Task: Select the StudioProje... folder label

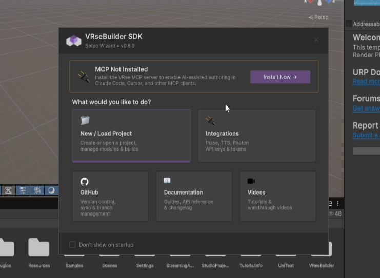Action: 215,265
